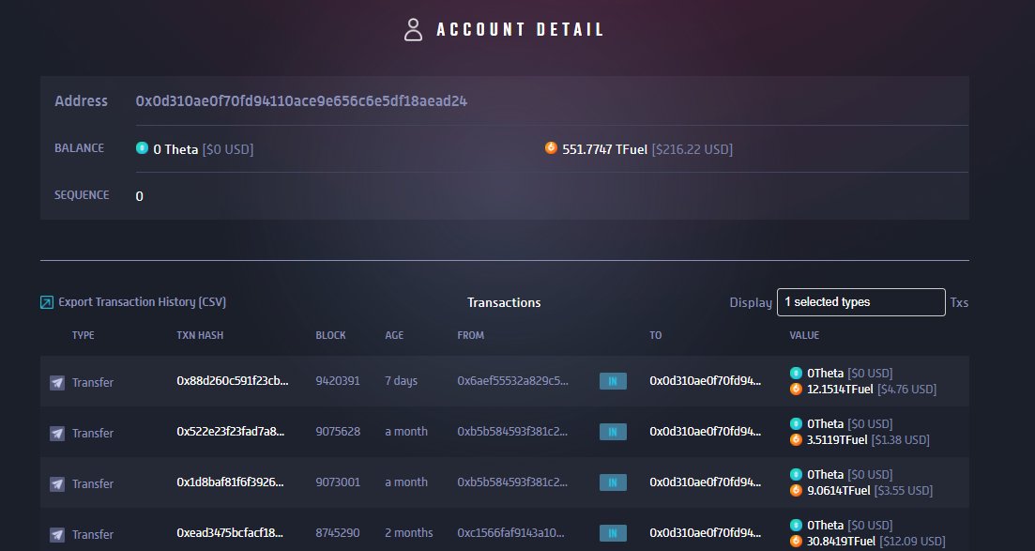
Task: Click the orange TFuel icon in Balance
Action: pos(551,148)
